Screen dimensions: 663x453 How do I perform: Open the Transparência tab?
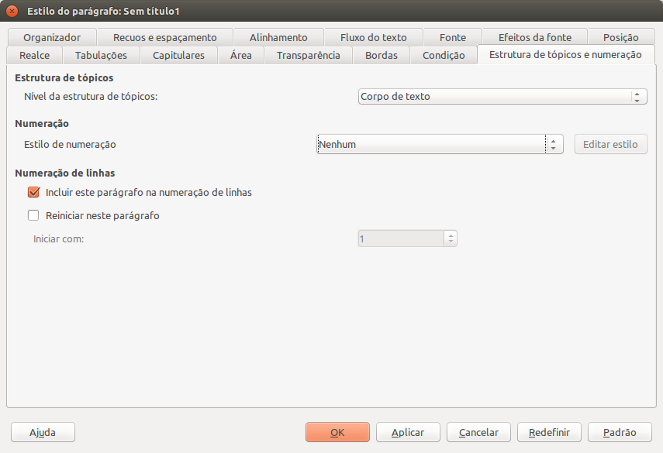tap(309, 55)
